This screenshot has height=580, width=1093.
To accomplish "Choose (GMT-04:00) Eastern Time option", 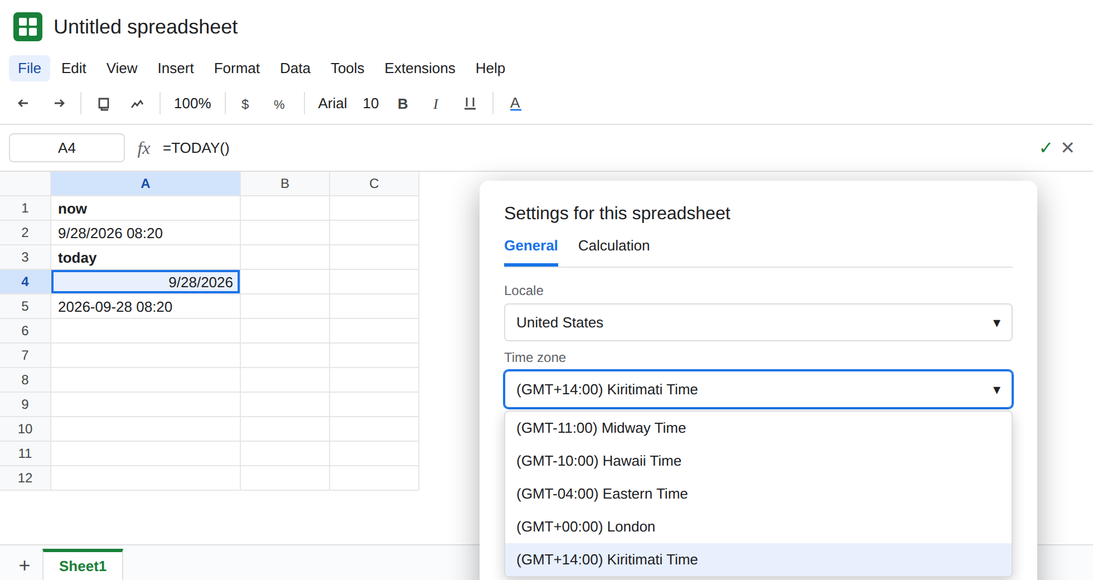I will pos(758,494).
